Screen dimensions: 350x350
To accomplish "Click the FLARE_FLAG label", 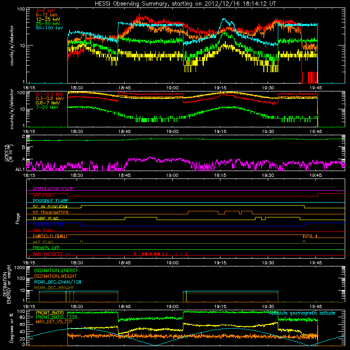I will [x=45, y=218].
